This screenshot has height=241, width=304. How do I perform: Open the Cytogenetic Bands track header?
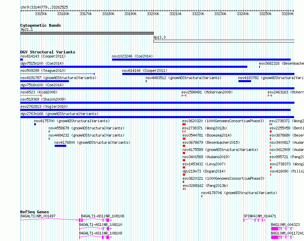(41, 25)
